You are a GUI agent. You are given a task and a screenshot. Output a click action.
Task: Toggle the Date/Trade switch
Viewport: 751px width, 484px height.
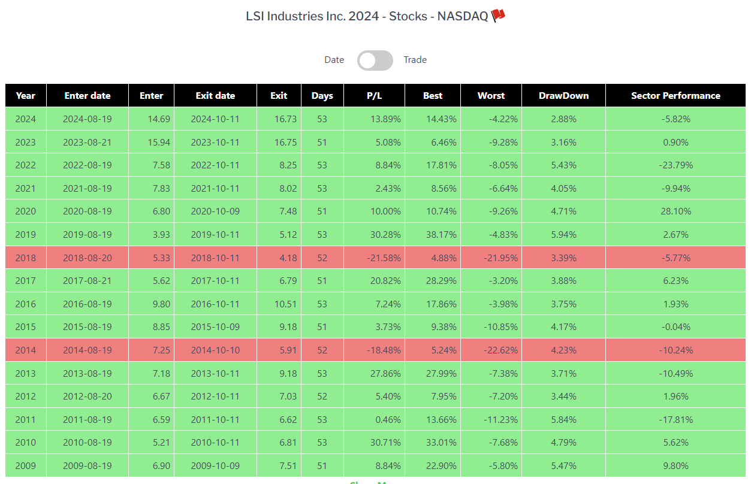pos(375,60)
